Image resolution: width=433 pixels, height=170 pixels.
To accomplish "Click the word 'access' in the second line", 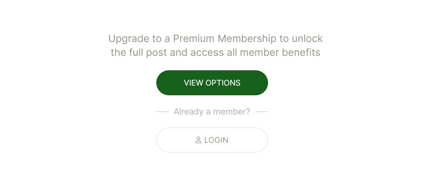I will [207, 52].
